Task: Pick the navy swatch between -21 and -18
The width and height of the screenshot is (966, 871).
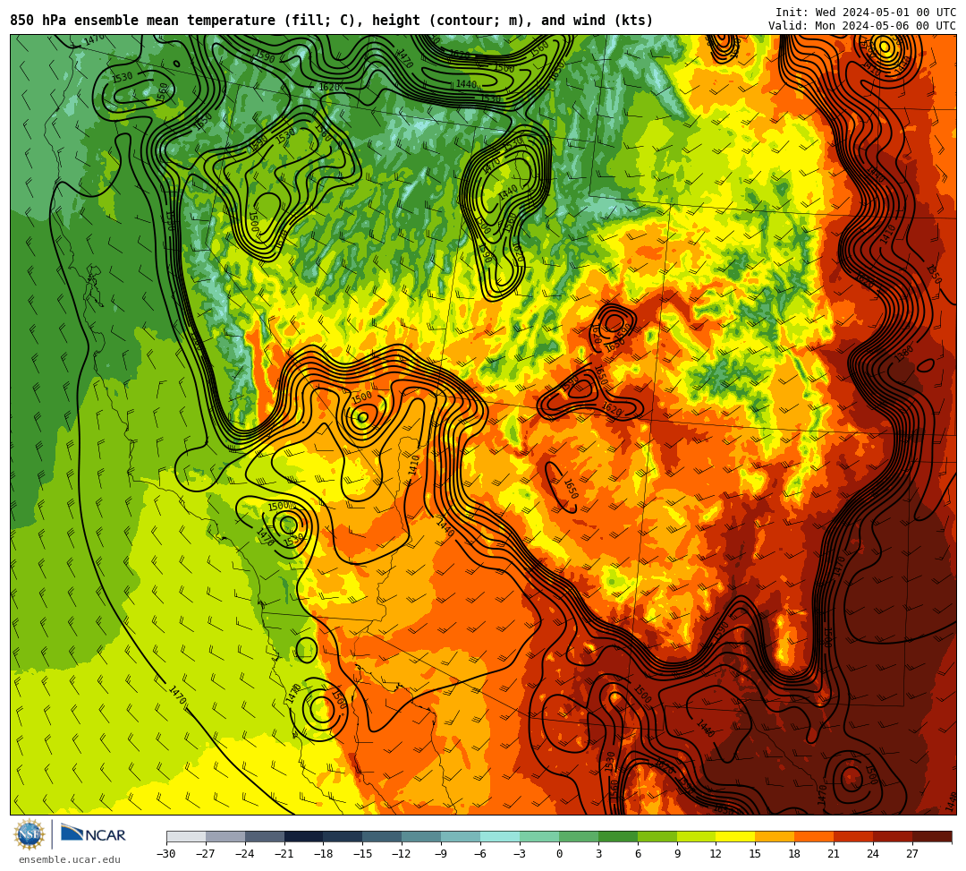Action: pos(304,836)
